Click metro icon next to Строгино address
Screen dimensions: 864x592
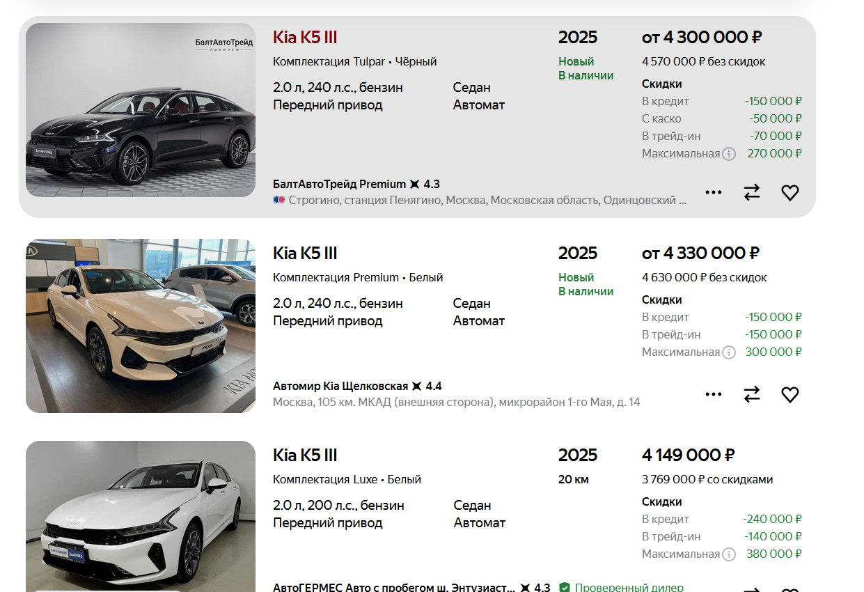tap(279, 201)
